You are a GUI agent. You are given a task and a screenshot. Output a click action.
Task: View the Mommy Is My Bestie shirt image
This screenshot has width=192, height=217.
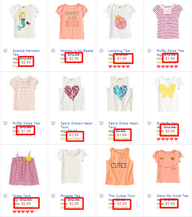[72, 21]
